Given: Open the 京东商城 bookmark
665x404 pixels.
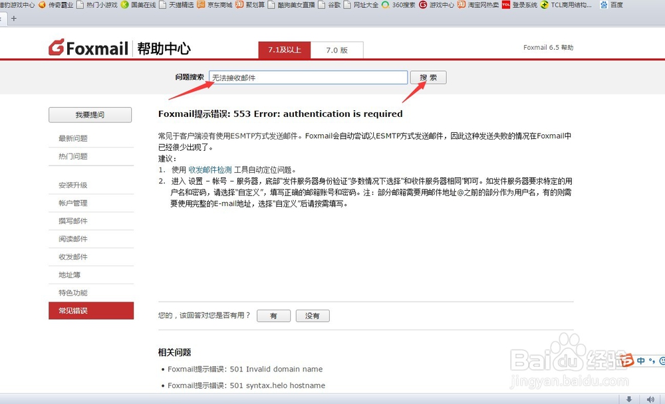Looking at the screenshot, I should [x=215, y=5].
